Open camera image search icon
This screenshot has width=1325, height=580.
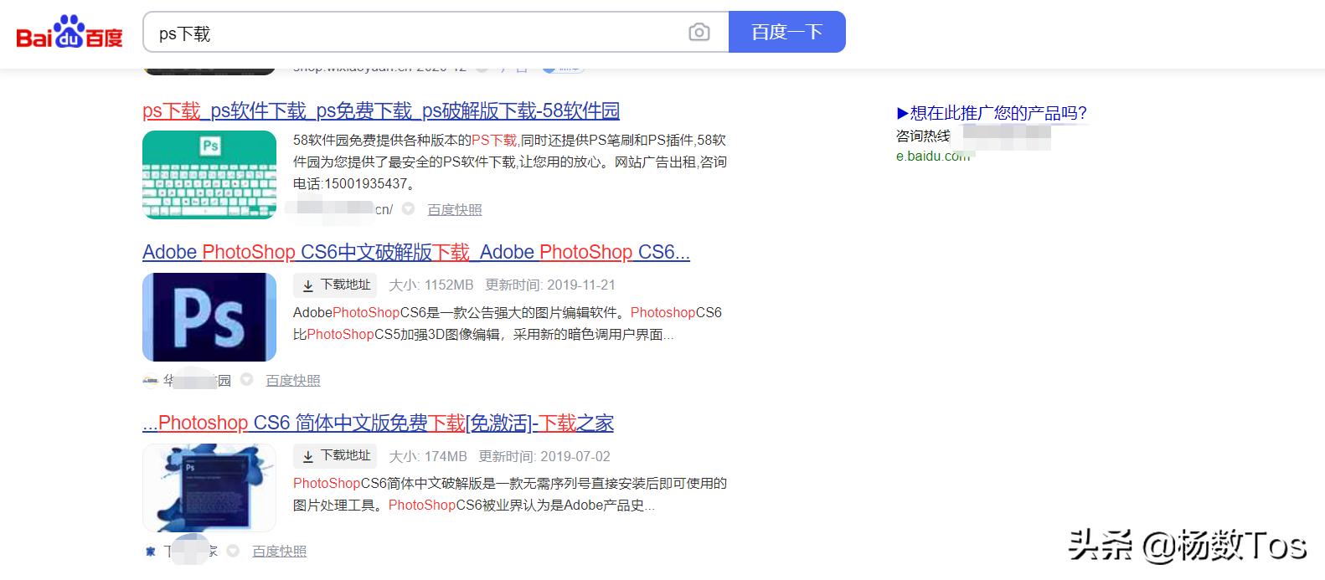tap(699, 32)
